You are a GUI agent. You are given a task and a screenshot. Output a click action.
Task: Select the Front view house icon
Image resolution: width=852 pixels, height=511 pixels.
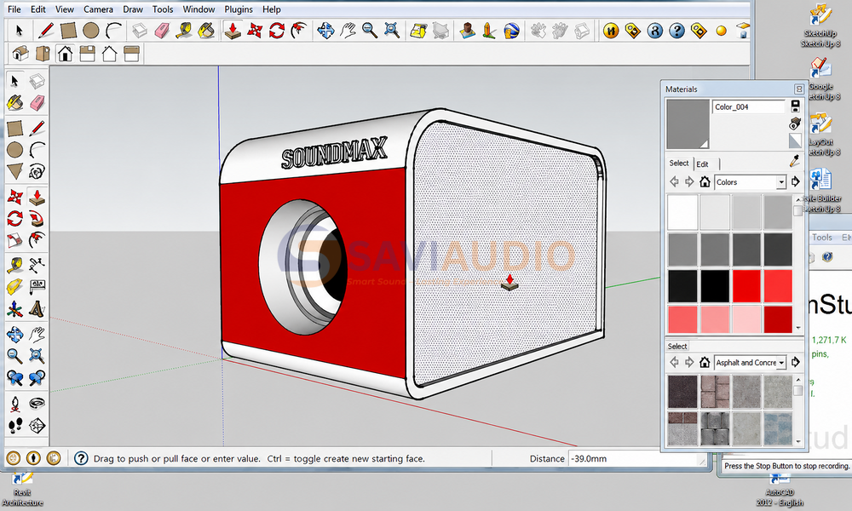66,54
